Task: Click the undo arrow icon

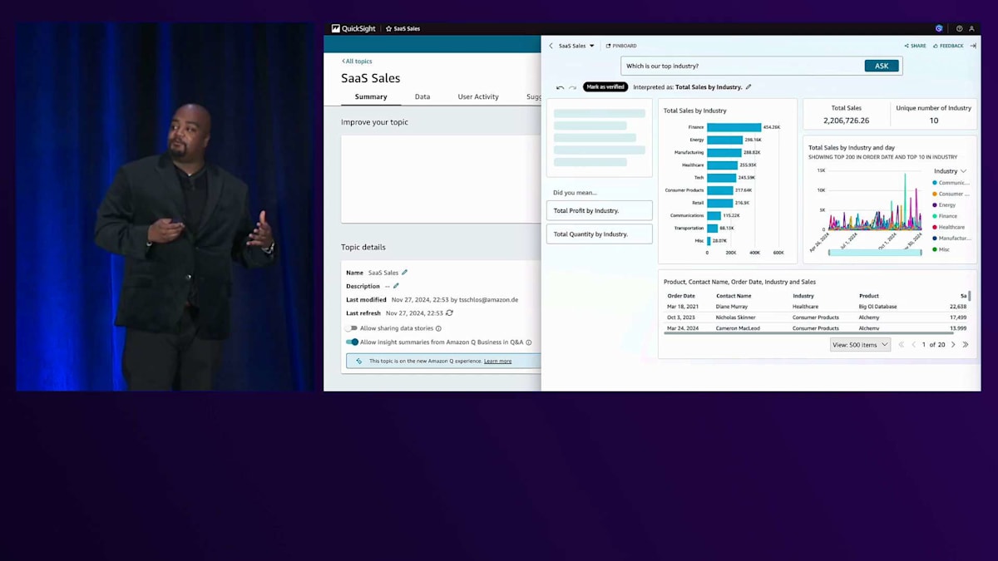Action: point(560,87)
